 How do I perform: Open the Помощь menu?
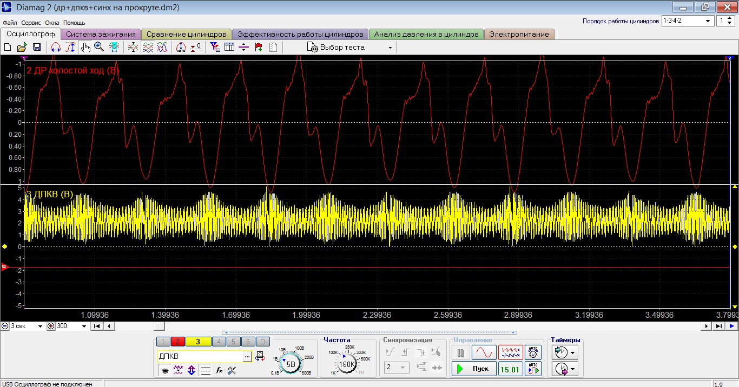pos(74,23)
